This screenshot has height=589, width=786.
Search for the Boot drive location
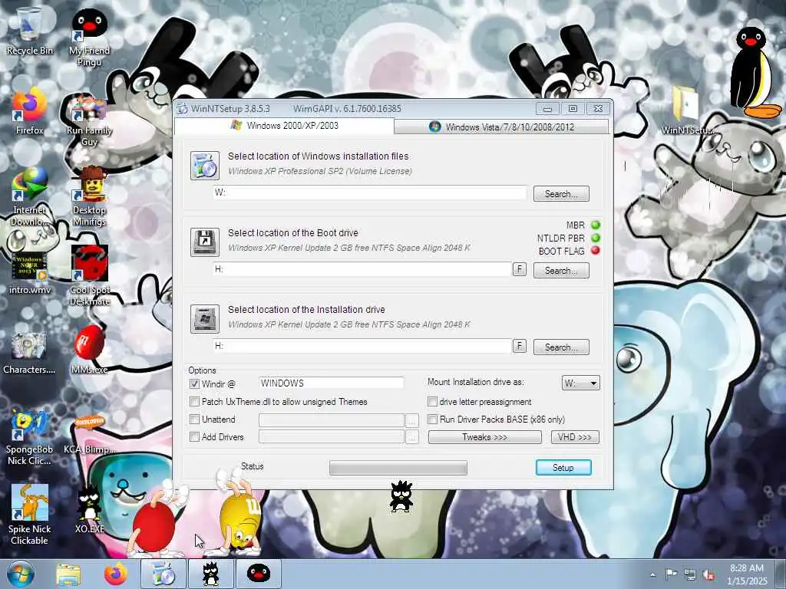[x=561, y=271]
